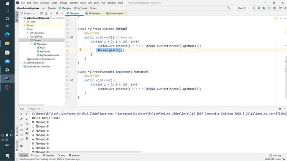Run Main with coverage
Viewport: 287px width, 161px height.
coord(264,8)
